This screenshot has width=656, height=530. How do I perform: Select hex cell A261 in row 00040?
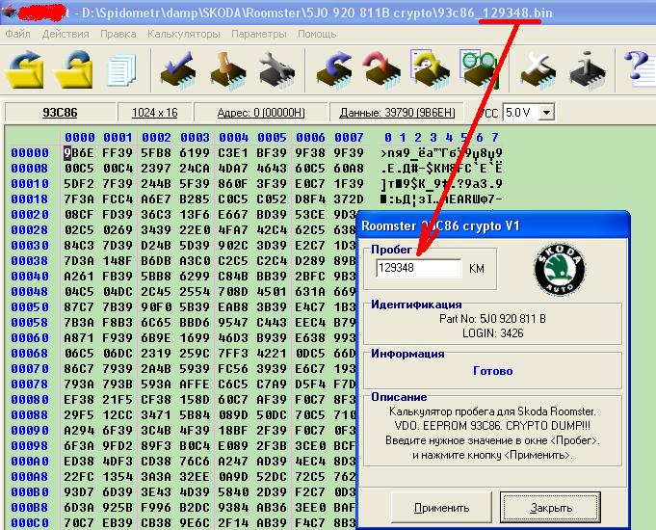click(79, 277)
